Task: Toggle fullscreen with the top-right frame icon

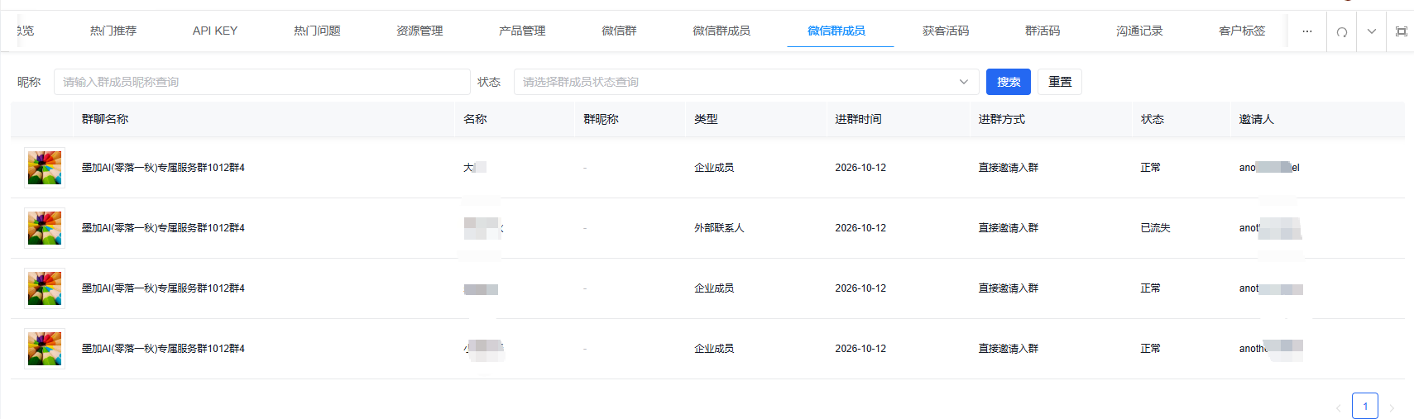Action: (1401, 31)
